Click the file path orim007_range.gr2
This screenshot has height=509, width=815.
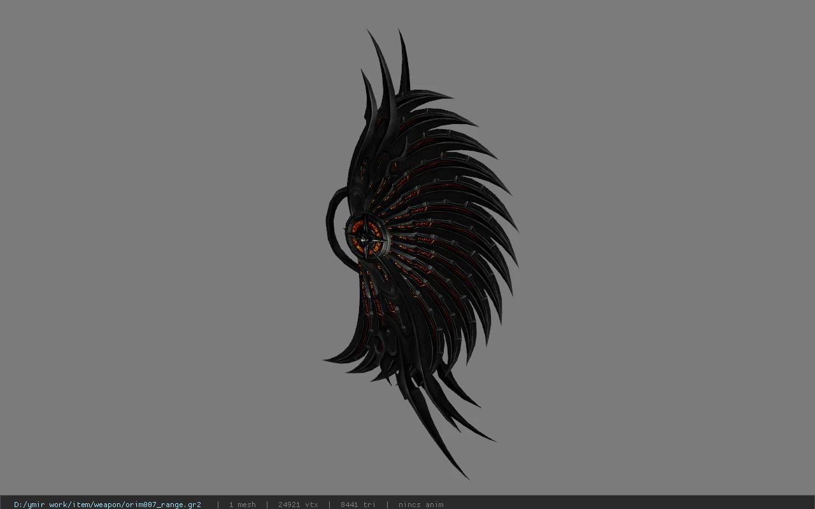tap(108, 505)
